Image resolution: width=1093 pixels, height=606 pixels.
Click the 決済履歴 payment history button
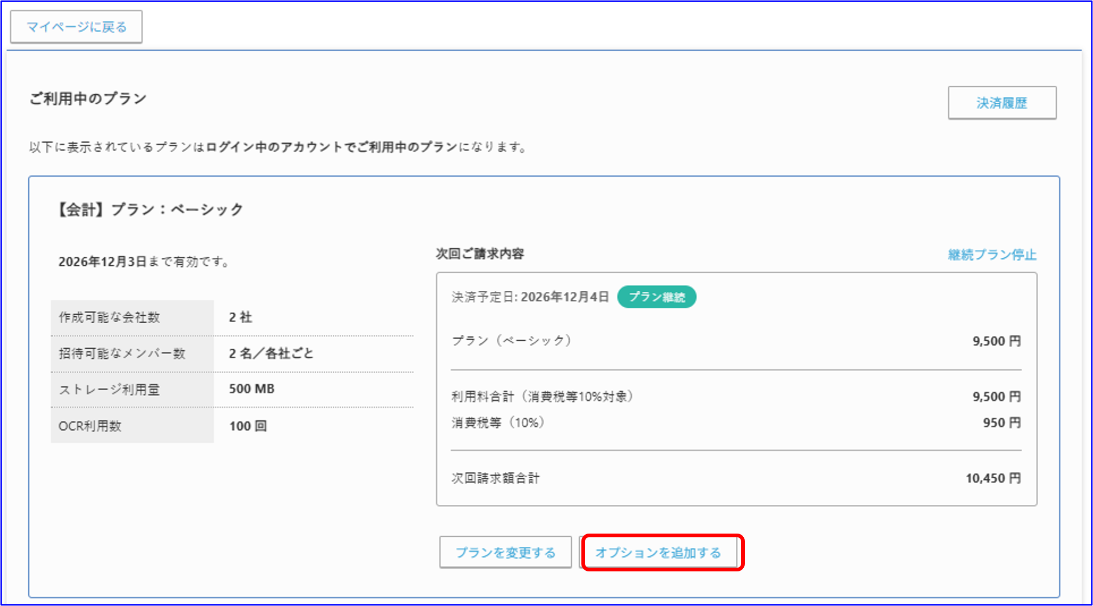click(x=1002, y=103)
